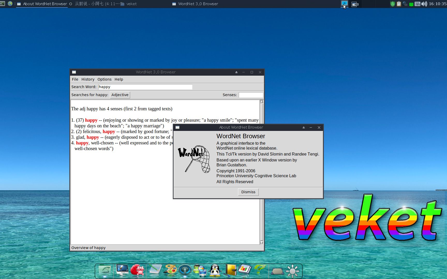Click 'Overview of happy' status bar text

88,248
